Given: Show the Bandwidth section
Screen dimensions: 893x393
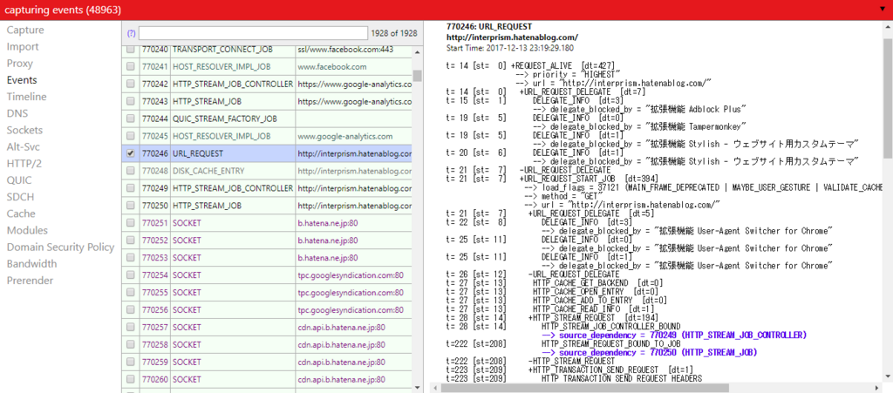Looking at the screenshot, I should [x=32, y=264].
